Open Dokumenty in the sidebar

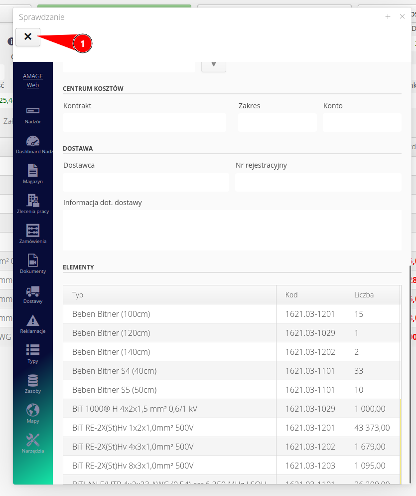click(x=33, y=260)
